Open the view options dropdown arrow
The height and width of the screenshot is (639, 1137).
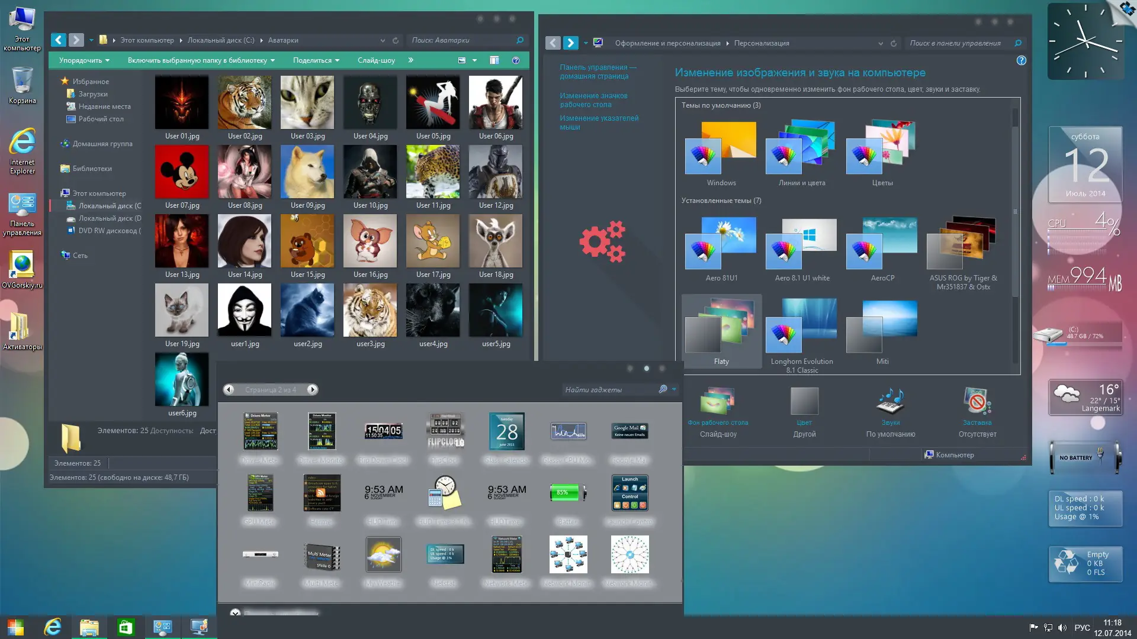(474, 60)
